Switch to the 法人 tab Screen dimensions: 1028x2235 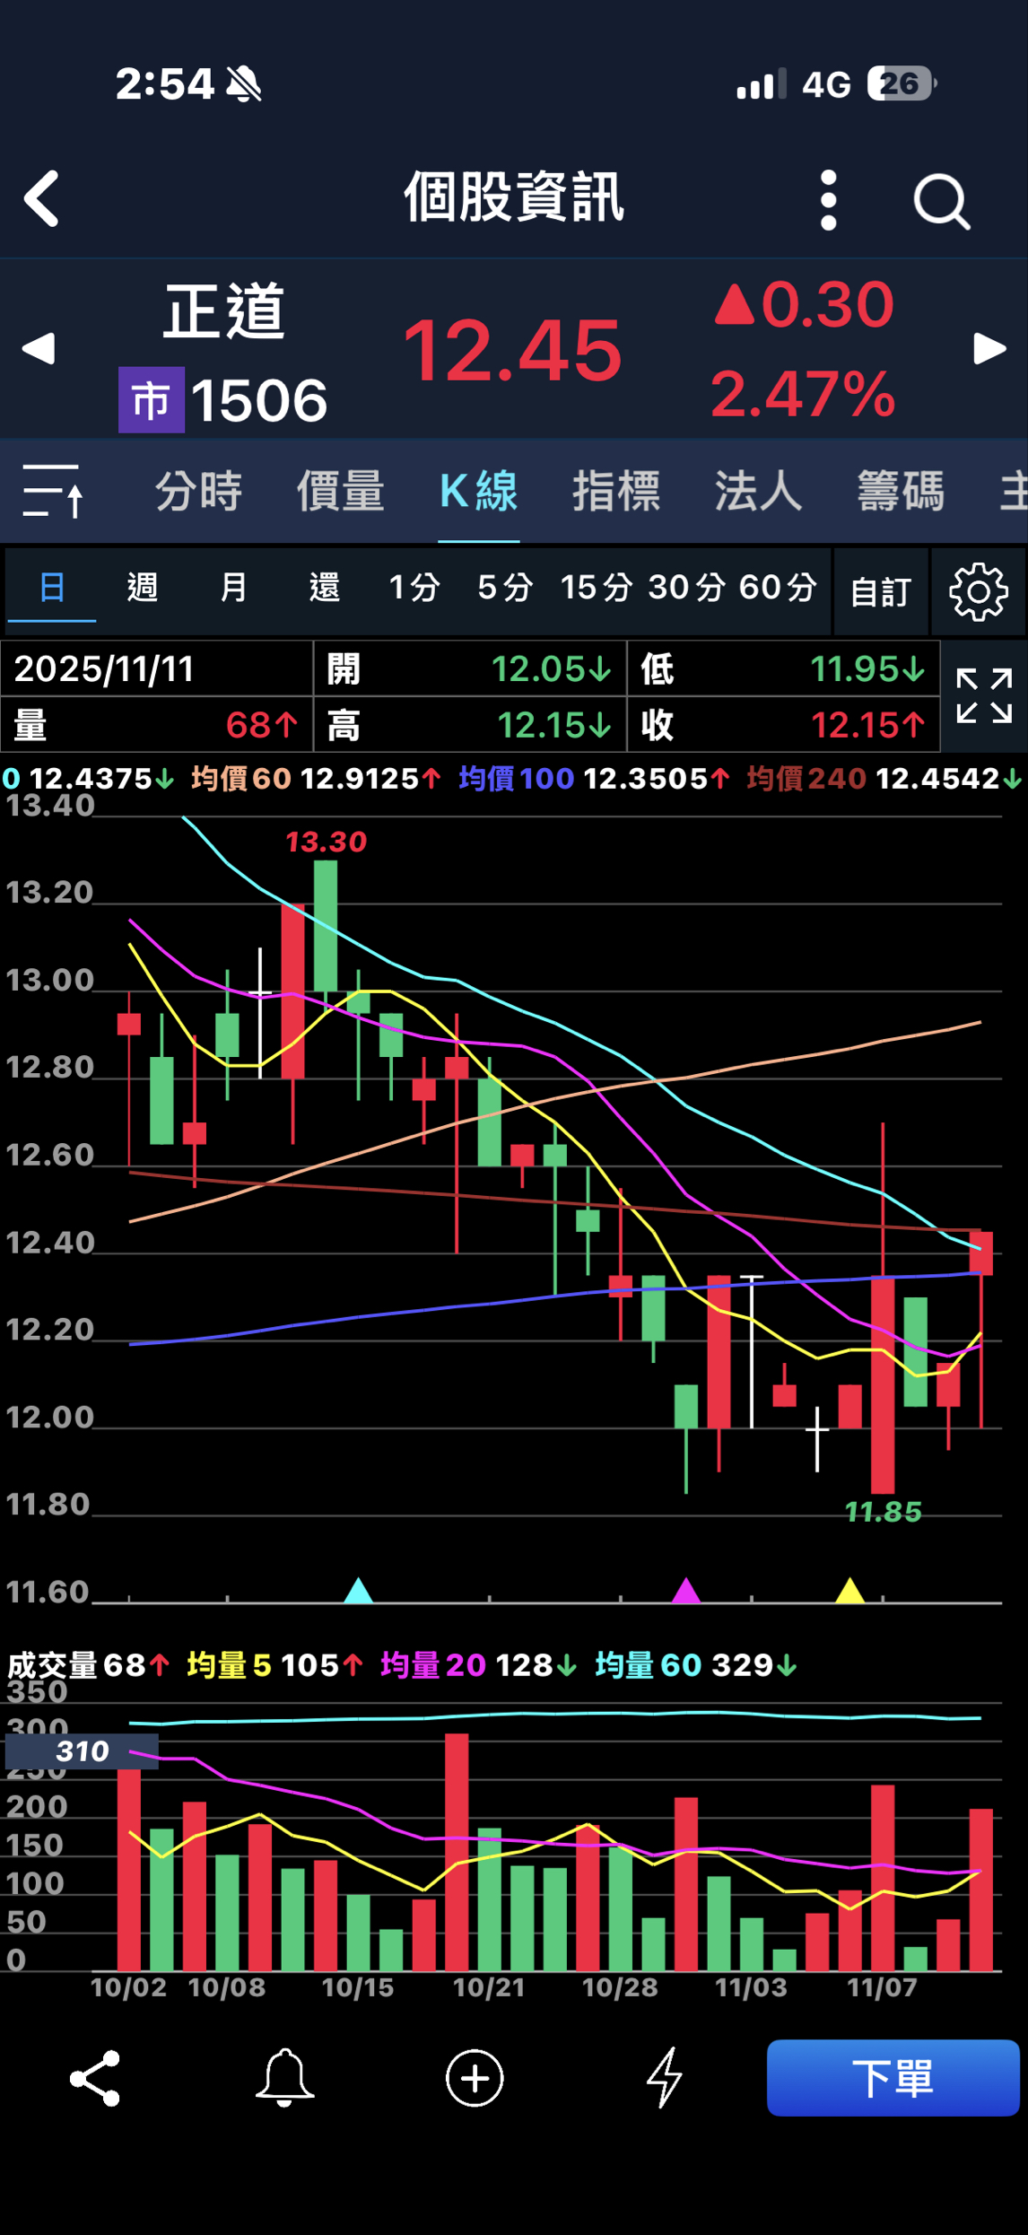coord(758,491)
